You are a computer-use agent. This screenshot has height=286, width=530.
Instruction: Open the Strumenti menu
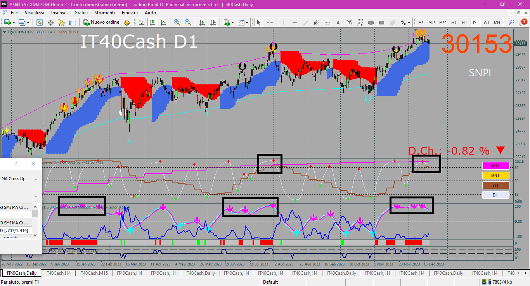coord(104,13)
